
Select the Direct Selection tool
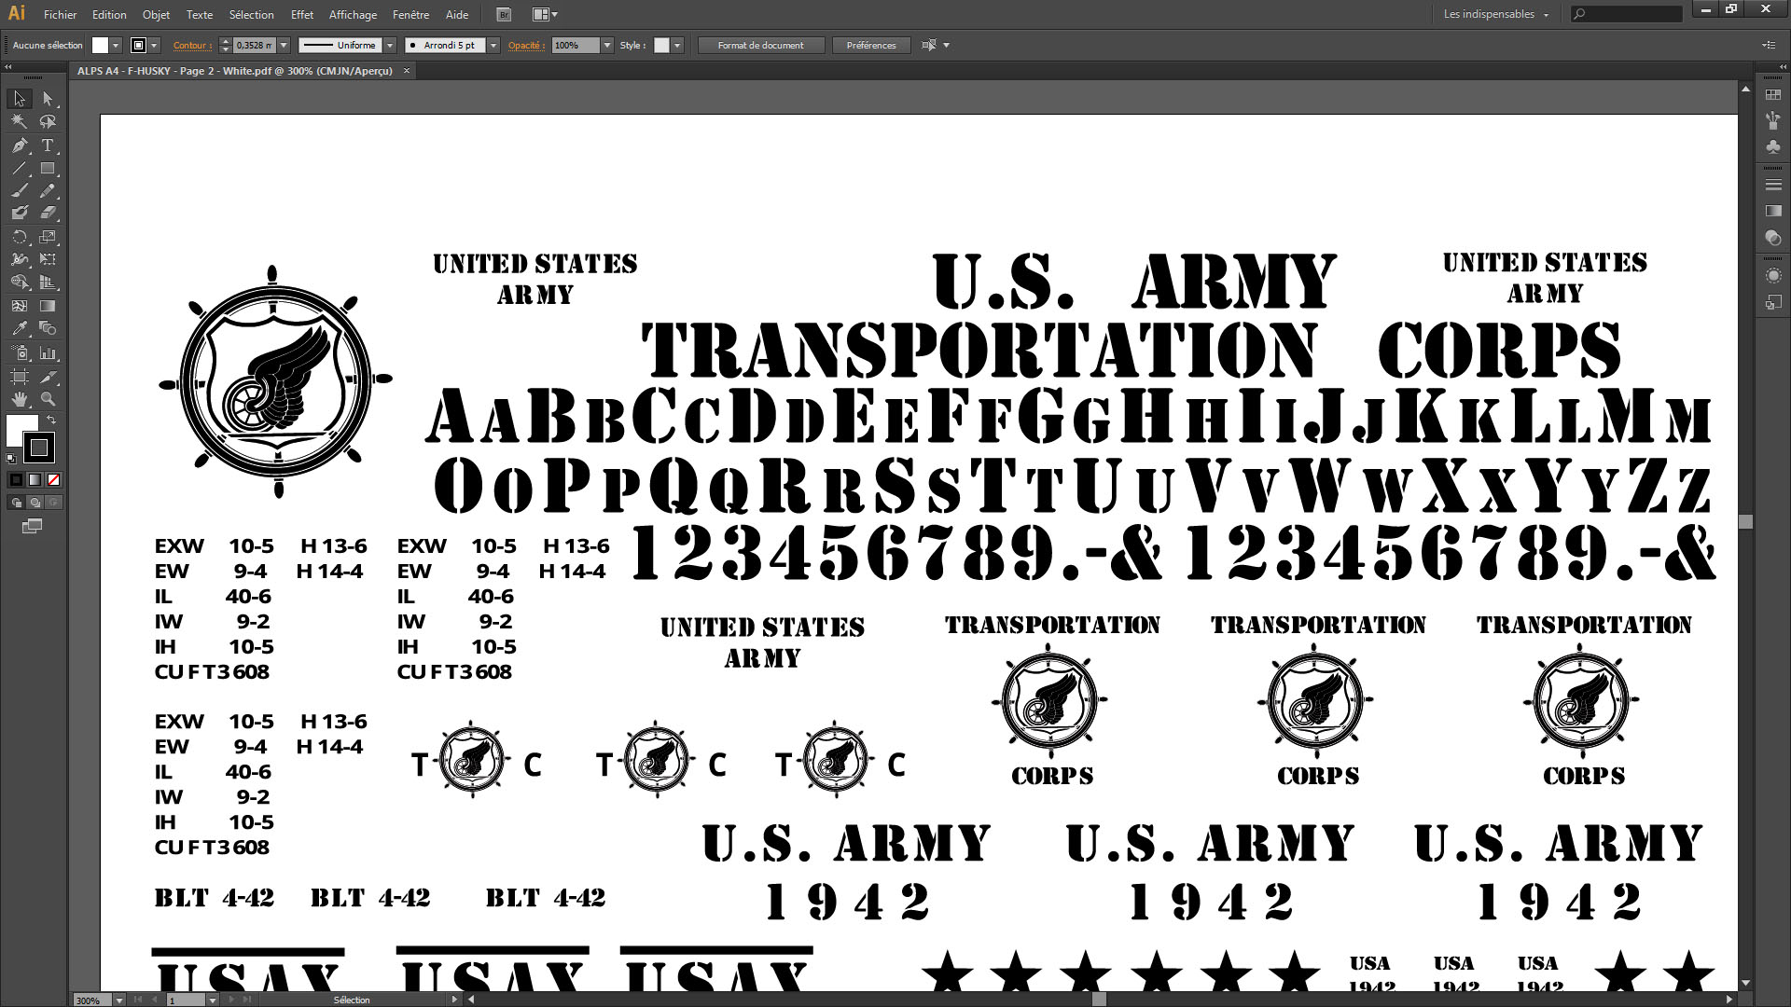(x=48, y=99)
